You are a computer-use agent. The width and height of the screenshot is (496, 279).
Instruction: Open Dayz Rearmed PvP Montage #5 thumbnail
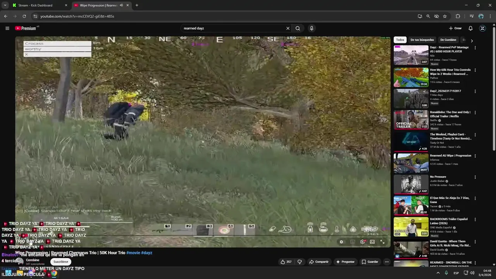[411, 55]
